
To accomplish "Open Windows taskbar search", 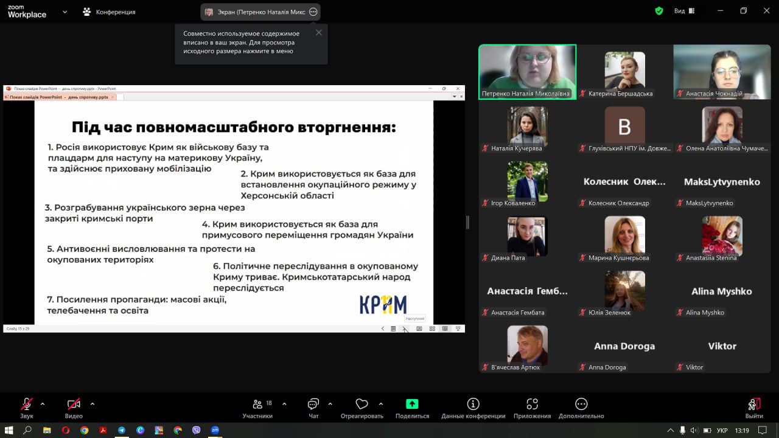I will 27,430.
